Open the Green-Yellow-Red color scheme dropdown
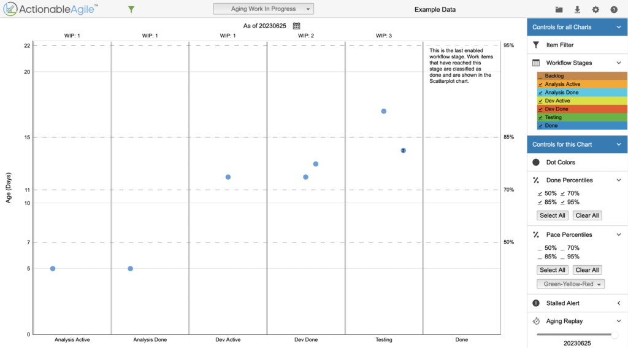Image resolution: width=628 pixels, height=348 pixels. click(x=570, y=284)
